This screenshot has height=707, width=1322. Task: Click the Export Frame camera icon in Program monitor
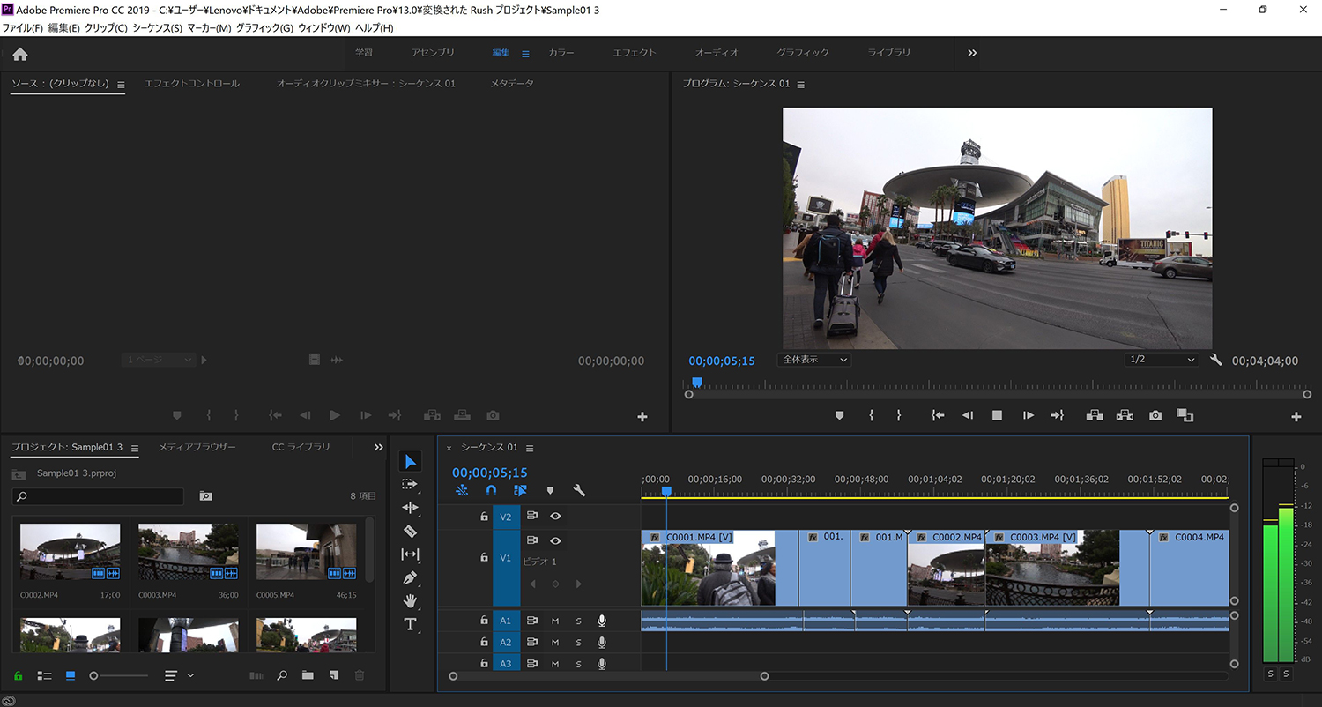click(x=1155, y=415)
